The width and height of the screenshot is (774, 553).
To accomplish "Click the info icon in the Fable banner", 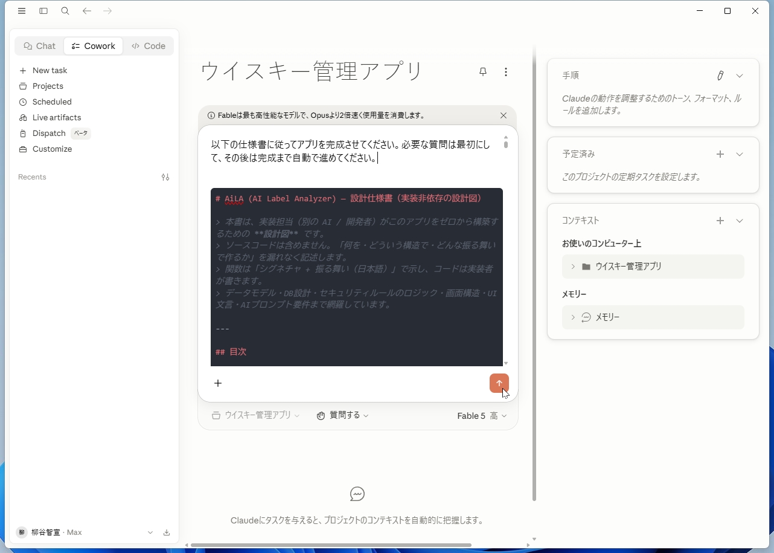I will pos(211,115).
